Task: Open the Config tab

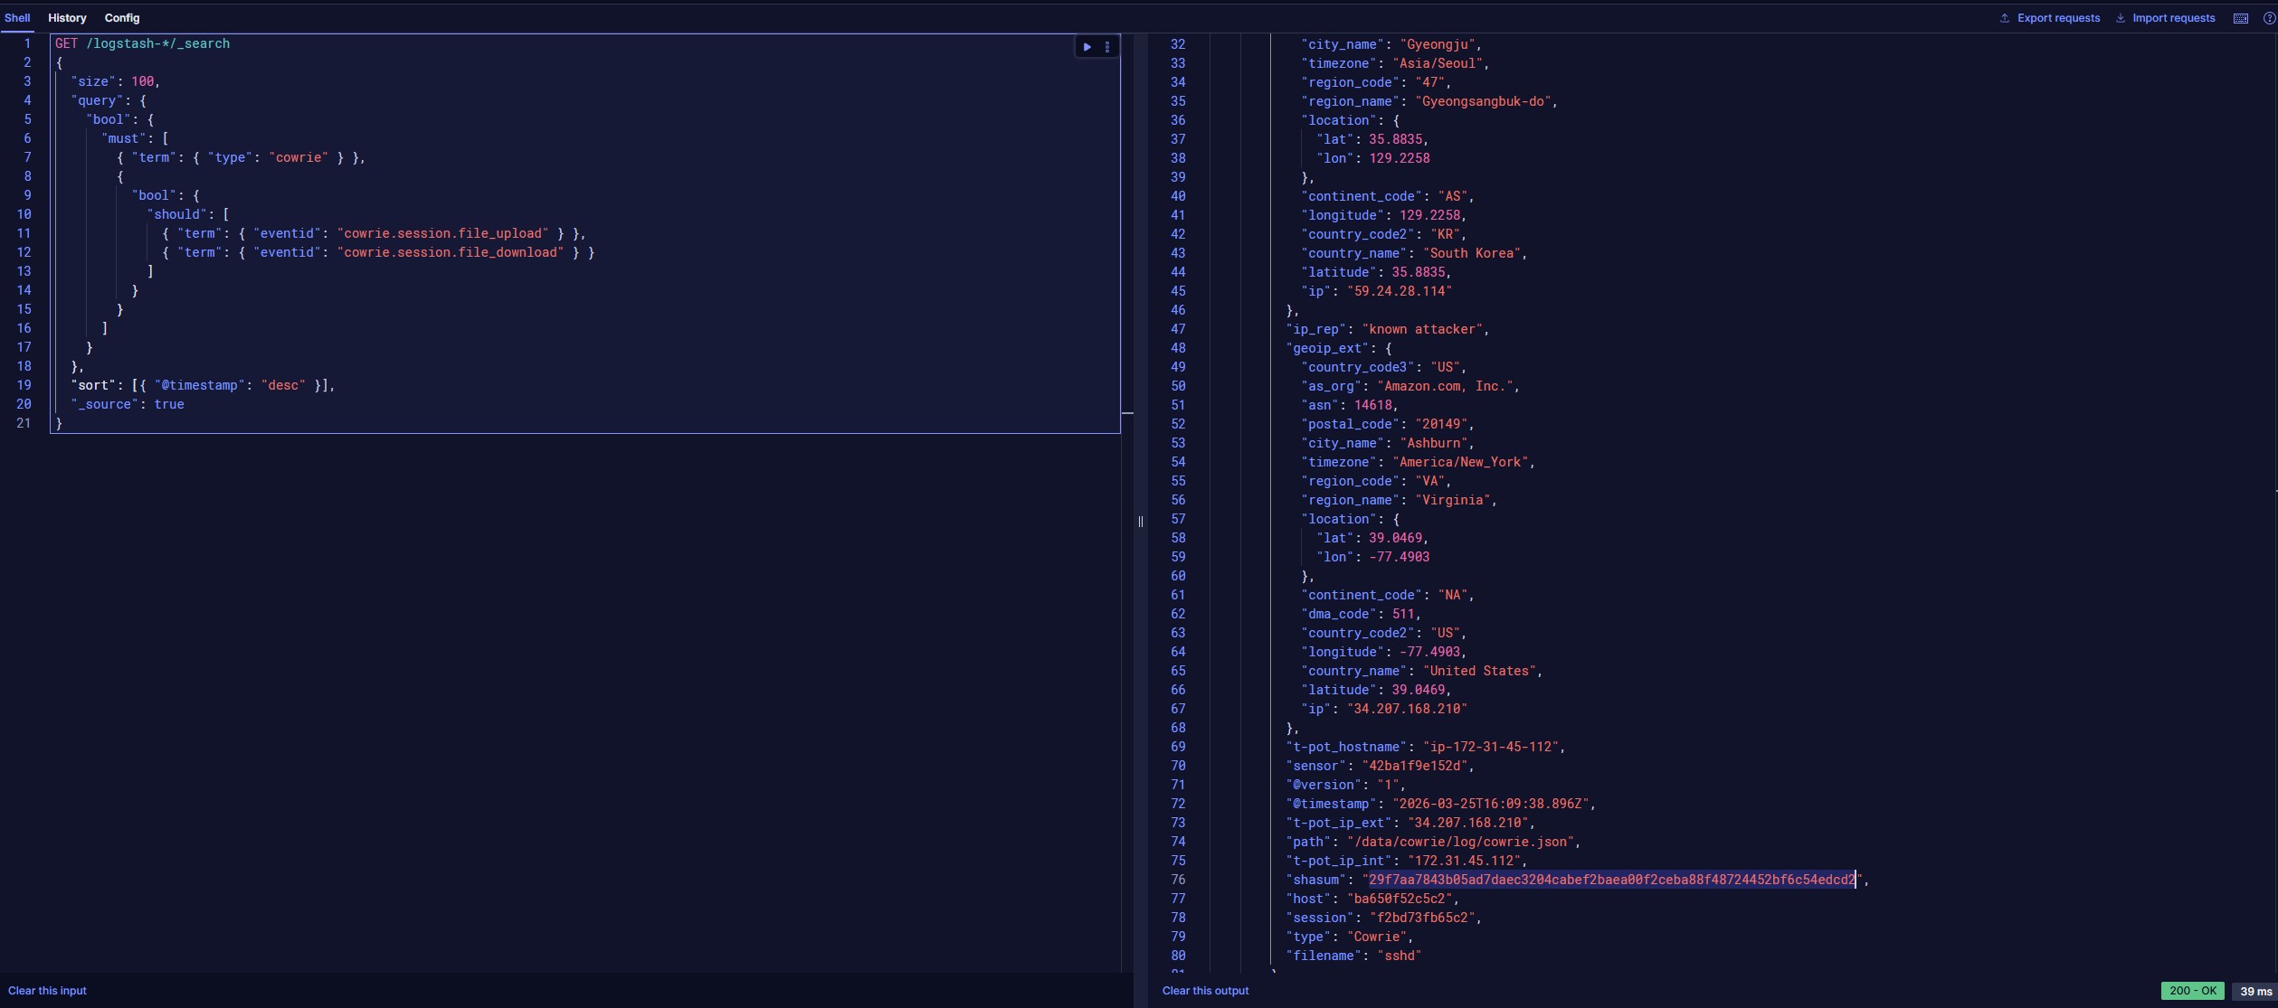Action: tap(122, 18)
